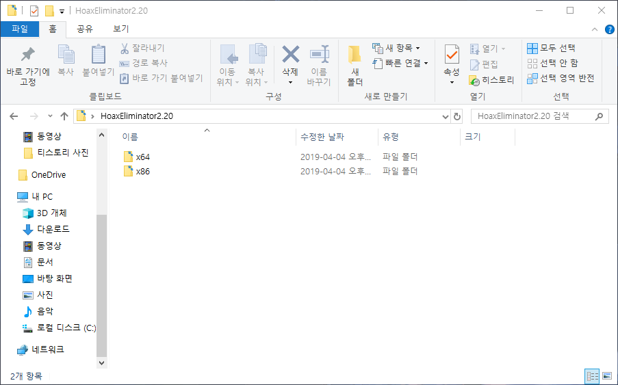This screenshot has height=385, width=618.
Task: Open 3D Objects (3D 개체) in sidebar
Action: [x=44, y=213]
